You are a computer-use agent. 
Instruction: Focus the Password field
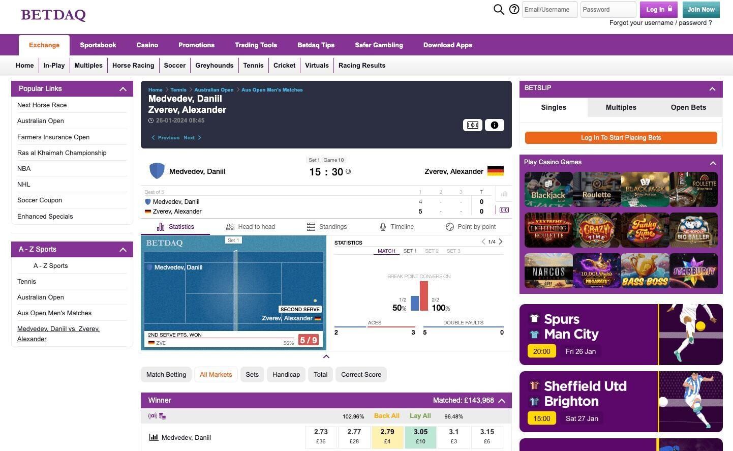click(608, 10)
